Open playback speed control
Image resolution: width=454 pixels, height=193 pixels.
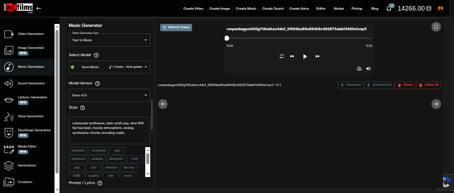click(359, 69)
